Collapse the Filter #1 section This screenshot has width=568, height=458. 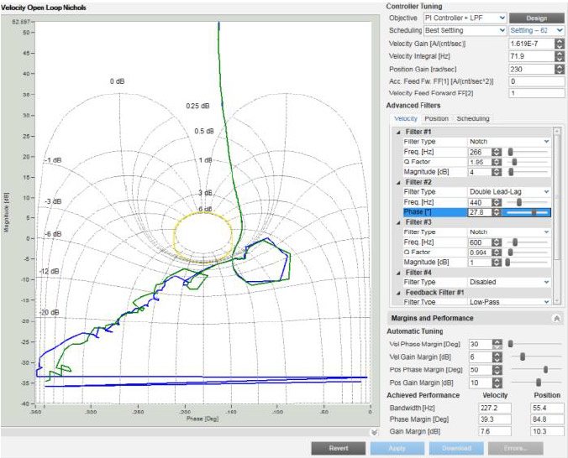coord(397,132)
